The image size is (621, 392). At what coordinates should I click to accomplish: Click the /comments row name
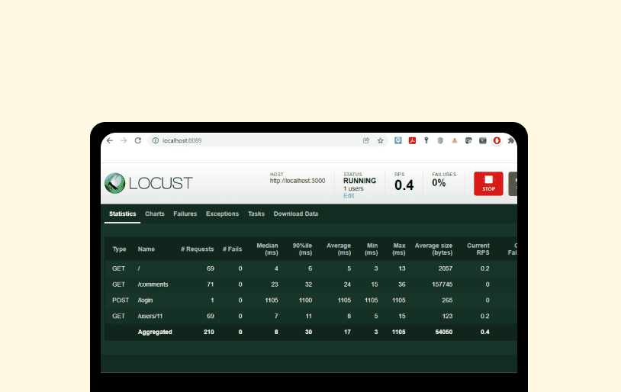(153, 284)
